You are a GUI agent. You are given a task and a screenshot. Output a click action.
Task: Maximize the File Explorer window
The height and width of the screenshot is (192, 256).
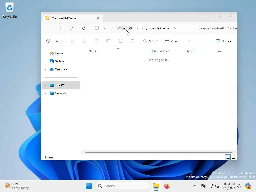[x=220, y=16]
